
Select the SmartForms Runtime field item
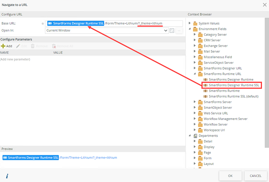click(x=224, y=91)
